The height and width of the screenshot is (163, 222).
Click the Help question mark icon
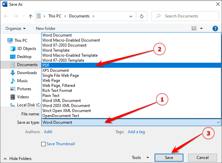(x=215, y=29)
